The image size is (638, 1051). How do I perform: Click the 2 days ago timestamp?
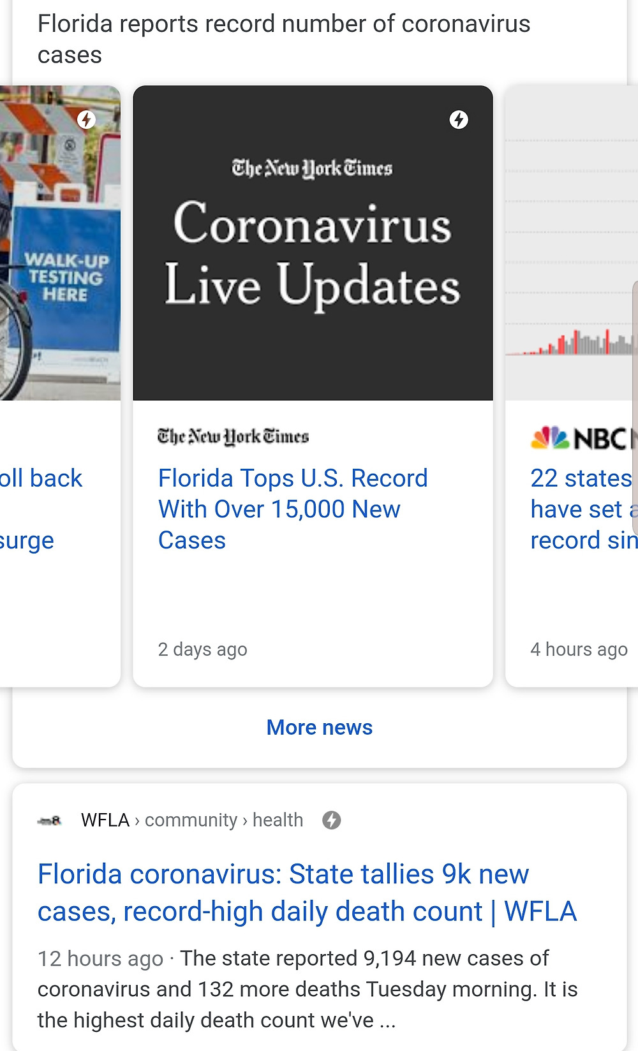(202, 649)
